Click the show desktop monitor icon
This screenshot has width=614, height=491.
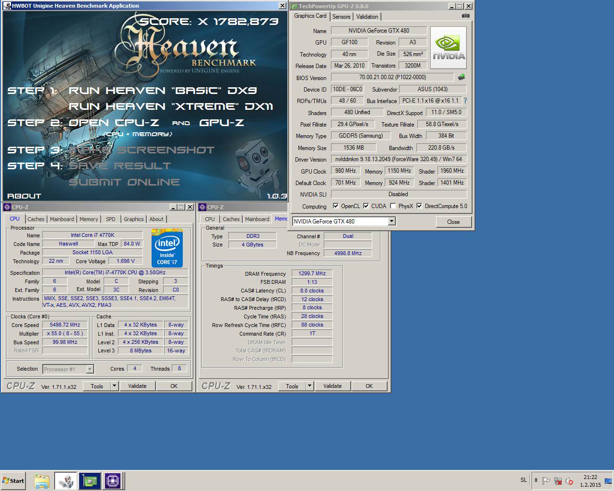(608, 480)
